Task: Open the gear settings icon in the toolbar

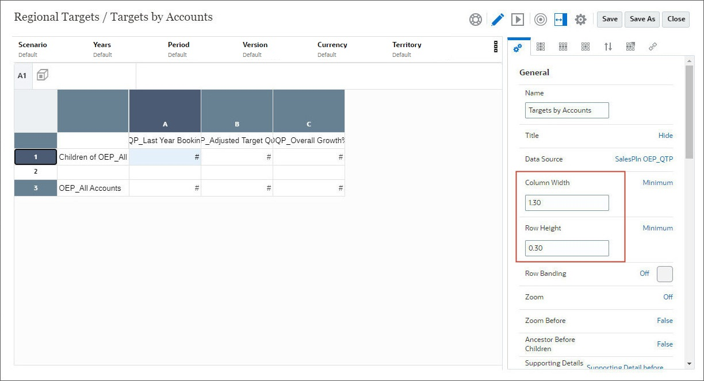Action: tap(580, 20)
